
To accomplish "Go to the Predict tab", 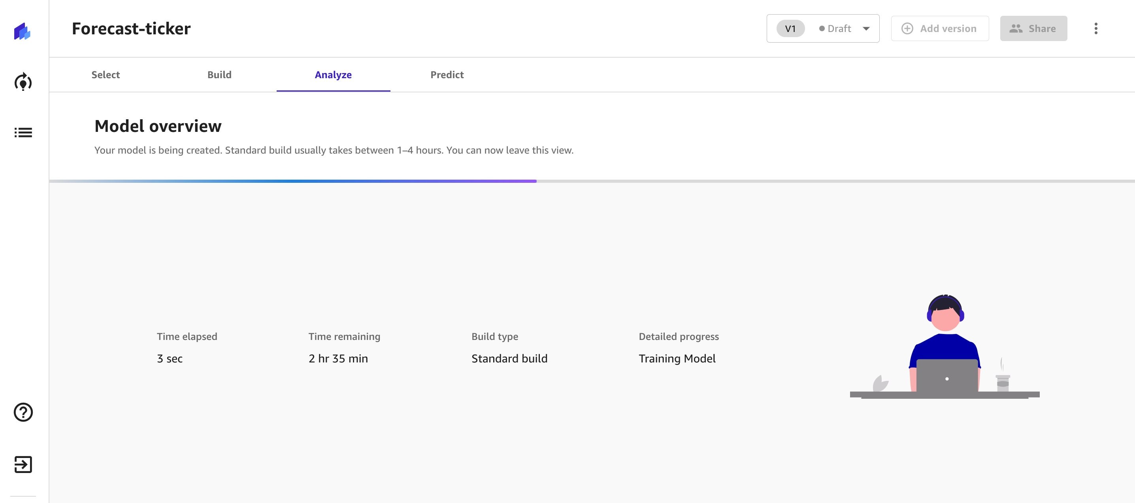I will pos(447,75).
